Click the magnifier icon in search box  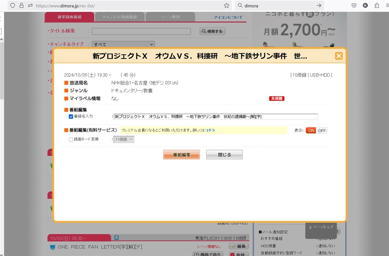[x=240, y=5]
